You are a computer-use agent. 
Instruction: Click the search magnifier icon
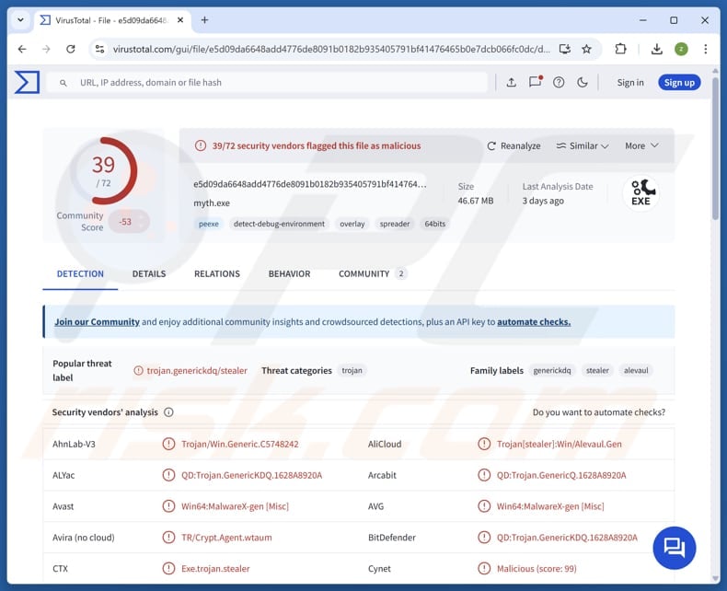click(x=63, y=83)
